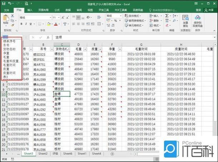
Task: Toggle Italic formatting
Action: (26, 24)
